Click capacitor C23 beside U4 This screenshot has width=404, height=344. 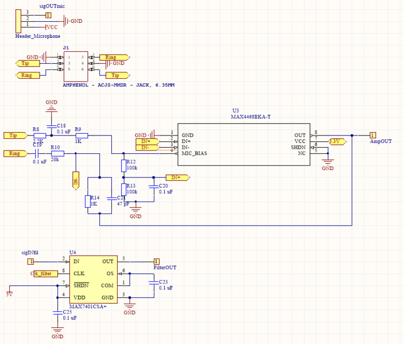pos(153,282)
